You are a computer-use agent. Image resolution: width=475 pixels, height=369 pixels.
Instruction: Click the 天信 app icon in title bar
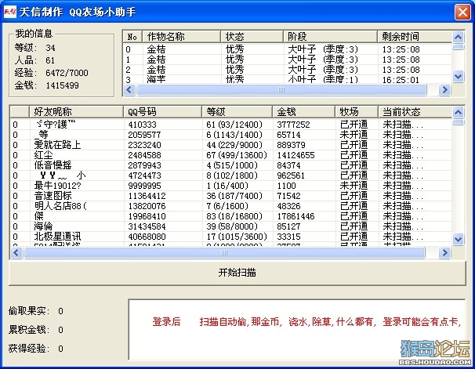tap(9, 12)
